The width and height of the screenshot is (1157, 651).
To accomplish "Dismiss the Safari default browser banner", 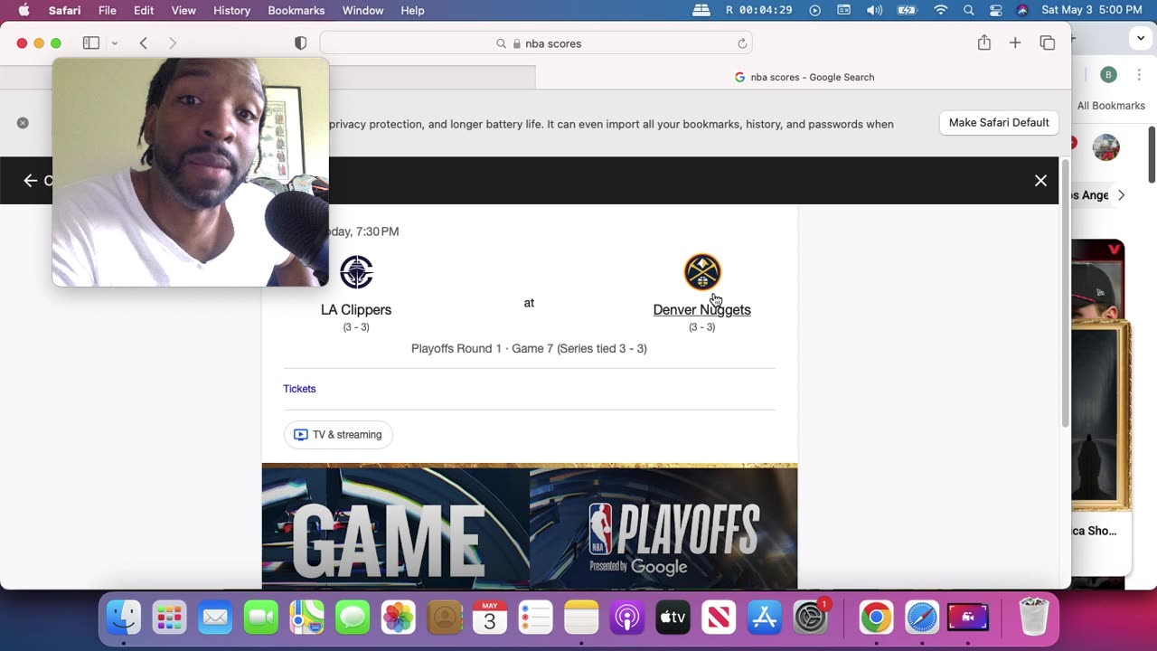I will [23, 123].
